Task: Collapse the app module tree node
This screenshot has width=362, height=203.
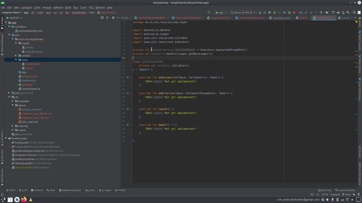Action: 6,23
